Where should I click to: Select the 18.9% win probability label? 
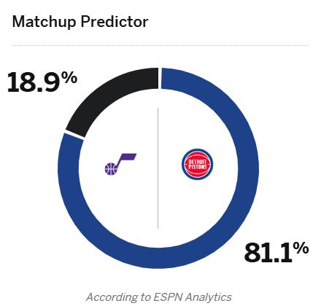click(42, 82)
